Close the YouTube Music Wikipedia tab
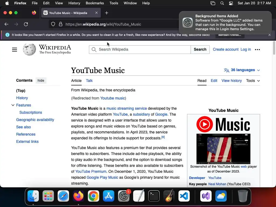 [x=96, y=13]
